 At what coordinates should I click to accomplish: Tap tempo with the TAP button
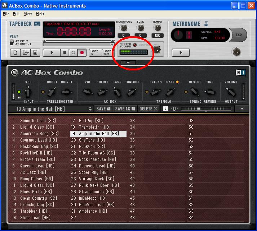[239, 35]
